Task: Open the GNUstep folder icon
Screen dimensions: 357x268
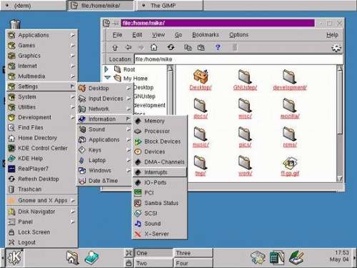Action: 245,76
